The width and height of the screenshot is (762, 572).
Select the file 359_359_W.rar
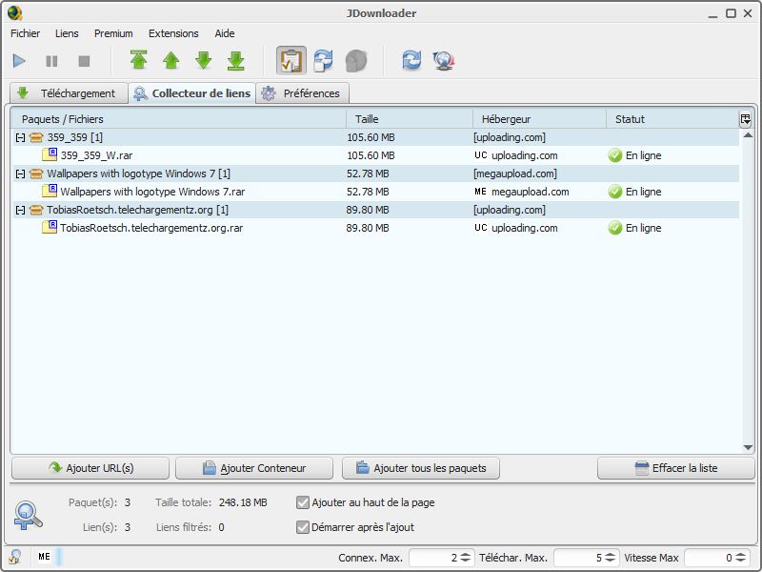pyautogui.click(x=97, y=155)
